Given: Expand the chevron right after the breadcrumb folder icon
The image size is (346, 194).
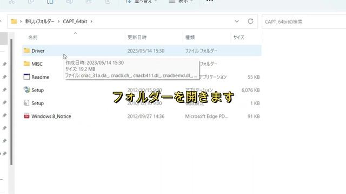Looking at the screenshot, I should pyautogui.click(x=21, y=22).
